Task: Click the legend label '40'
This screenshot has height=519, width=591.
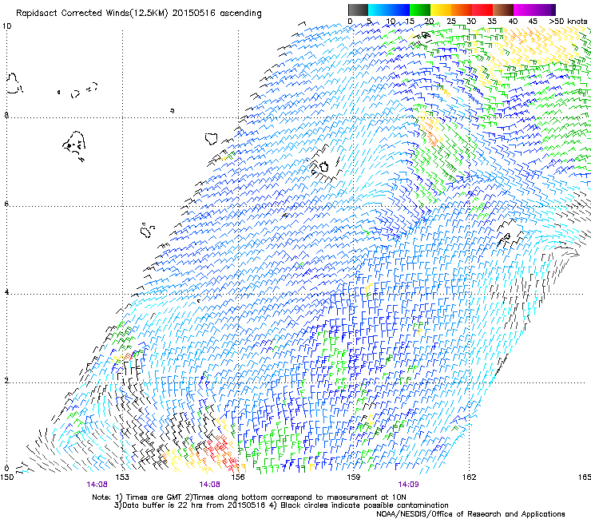Action: [513, 22]
